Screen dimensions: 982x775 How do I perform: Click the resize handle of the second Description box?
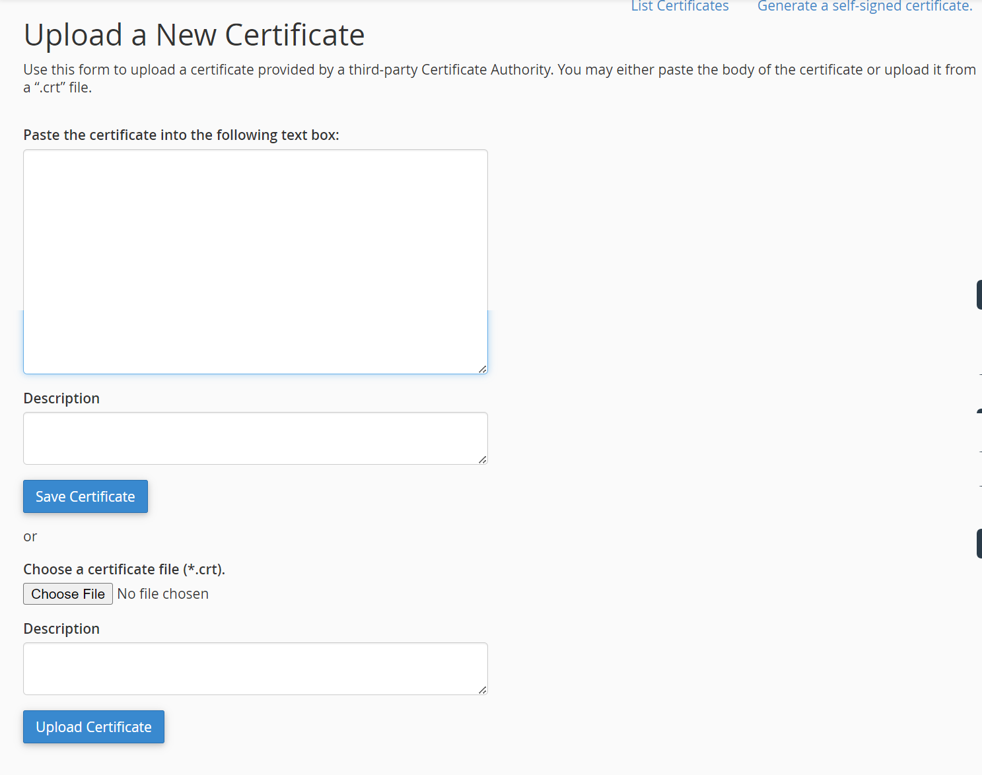tap(481, 691)
